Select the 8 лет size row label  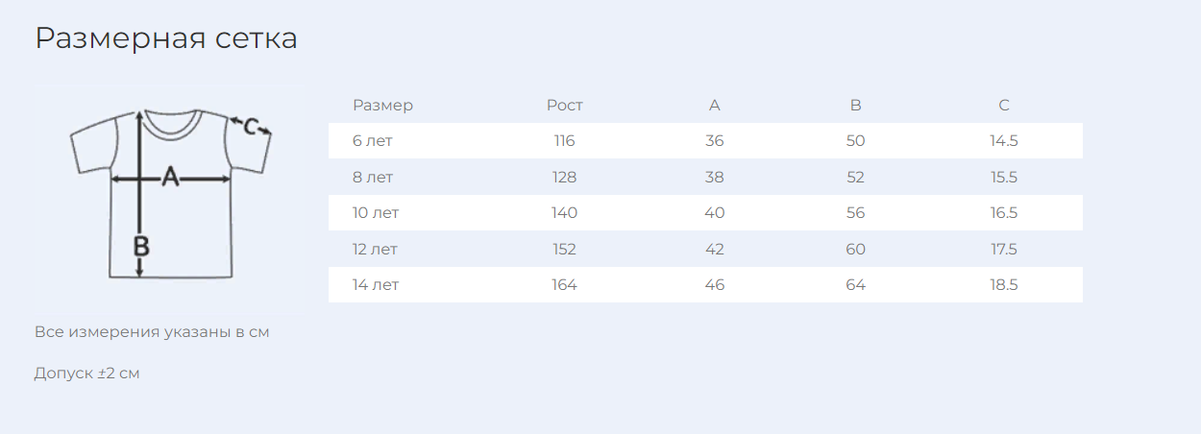click(x=373, y=178)
